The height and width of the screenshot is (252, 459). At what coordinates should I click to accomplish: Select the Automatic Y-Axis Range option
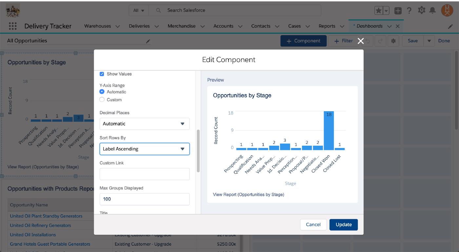coord(102,92)
